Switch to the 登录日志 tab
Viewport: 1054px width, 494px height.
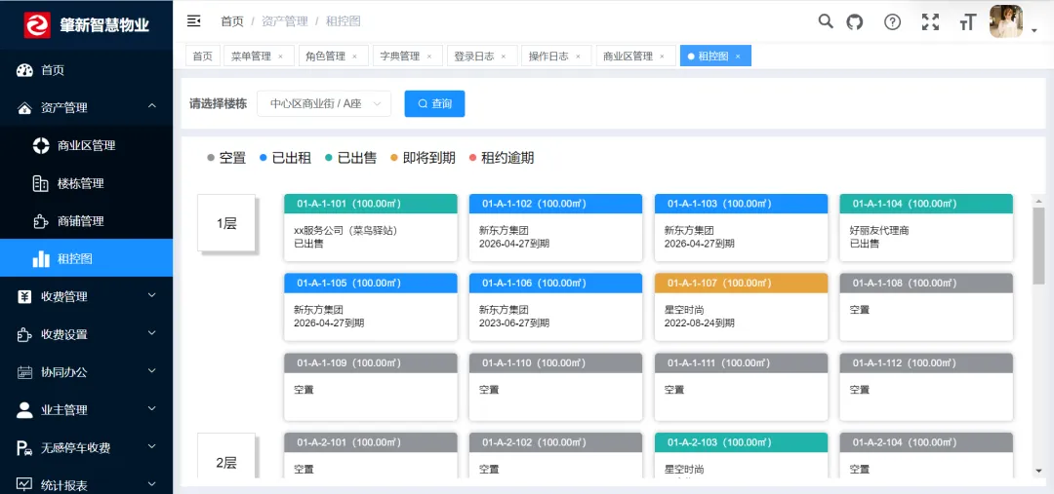coord(475,57)
